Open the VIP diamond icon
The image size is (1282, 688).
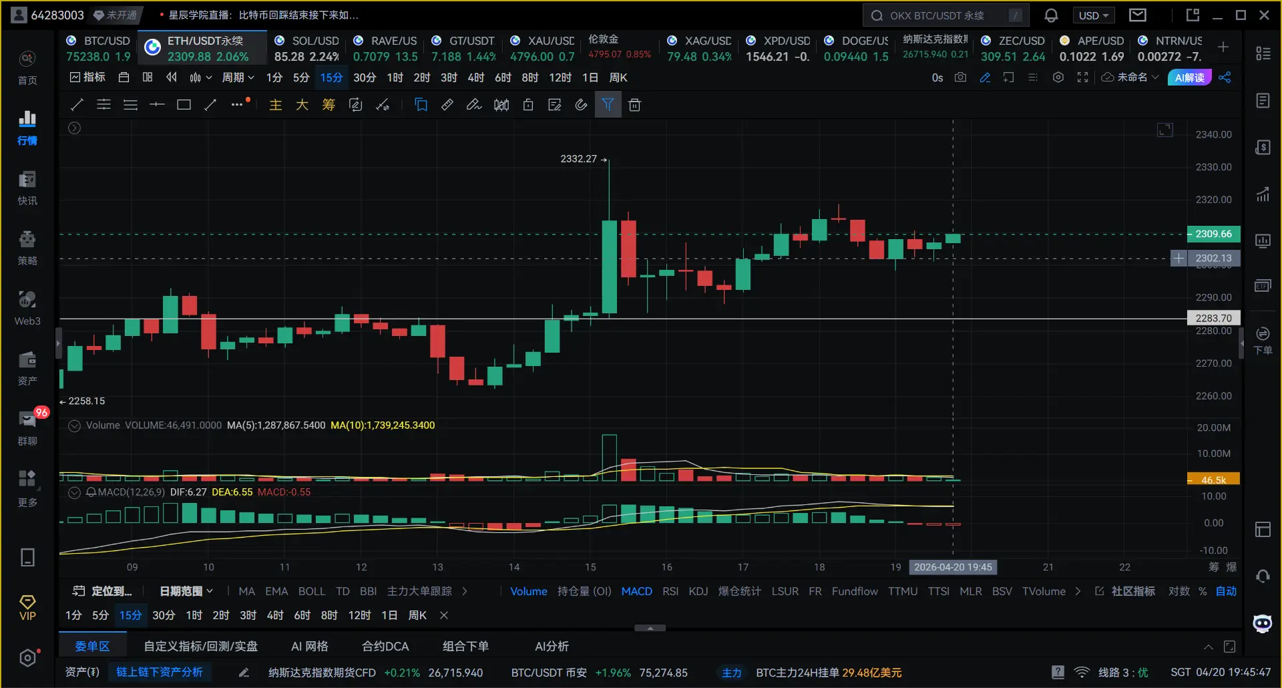coord(27,608)
